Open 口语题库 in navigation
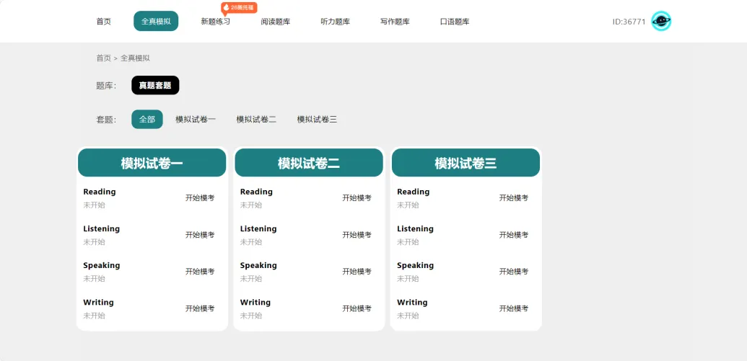This screenshot has width=747, height=361. 455,22
